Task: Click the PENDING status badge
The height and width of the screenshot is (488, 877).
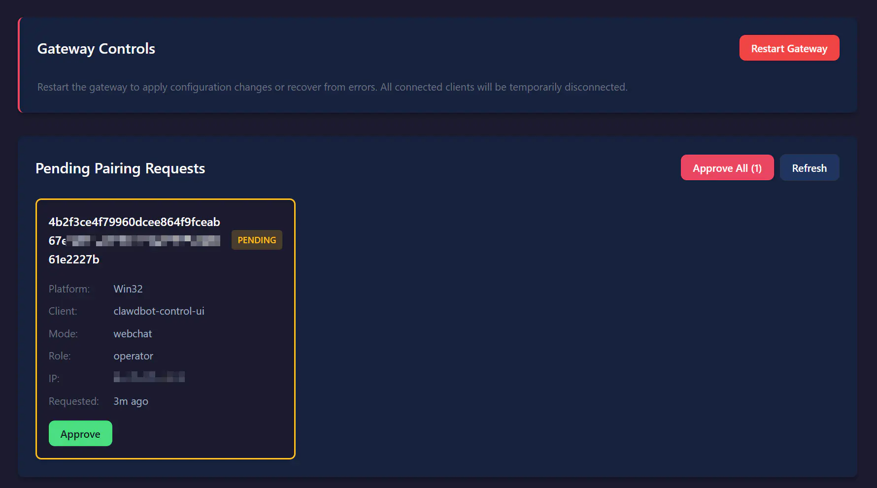Action: 257,240
